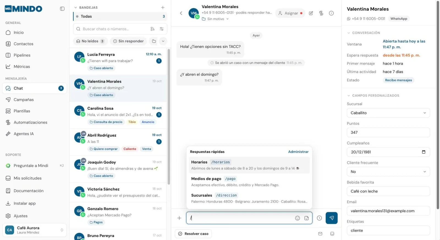Click Resolver caso button
The image size is (440, 240).
[x=193, y=234]
